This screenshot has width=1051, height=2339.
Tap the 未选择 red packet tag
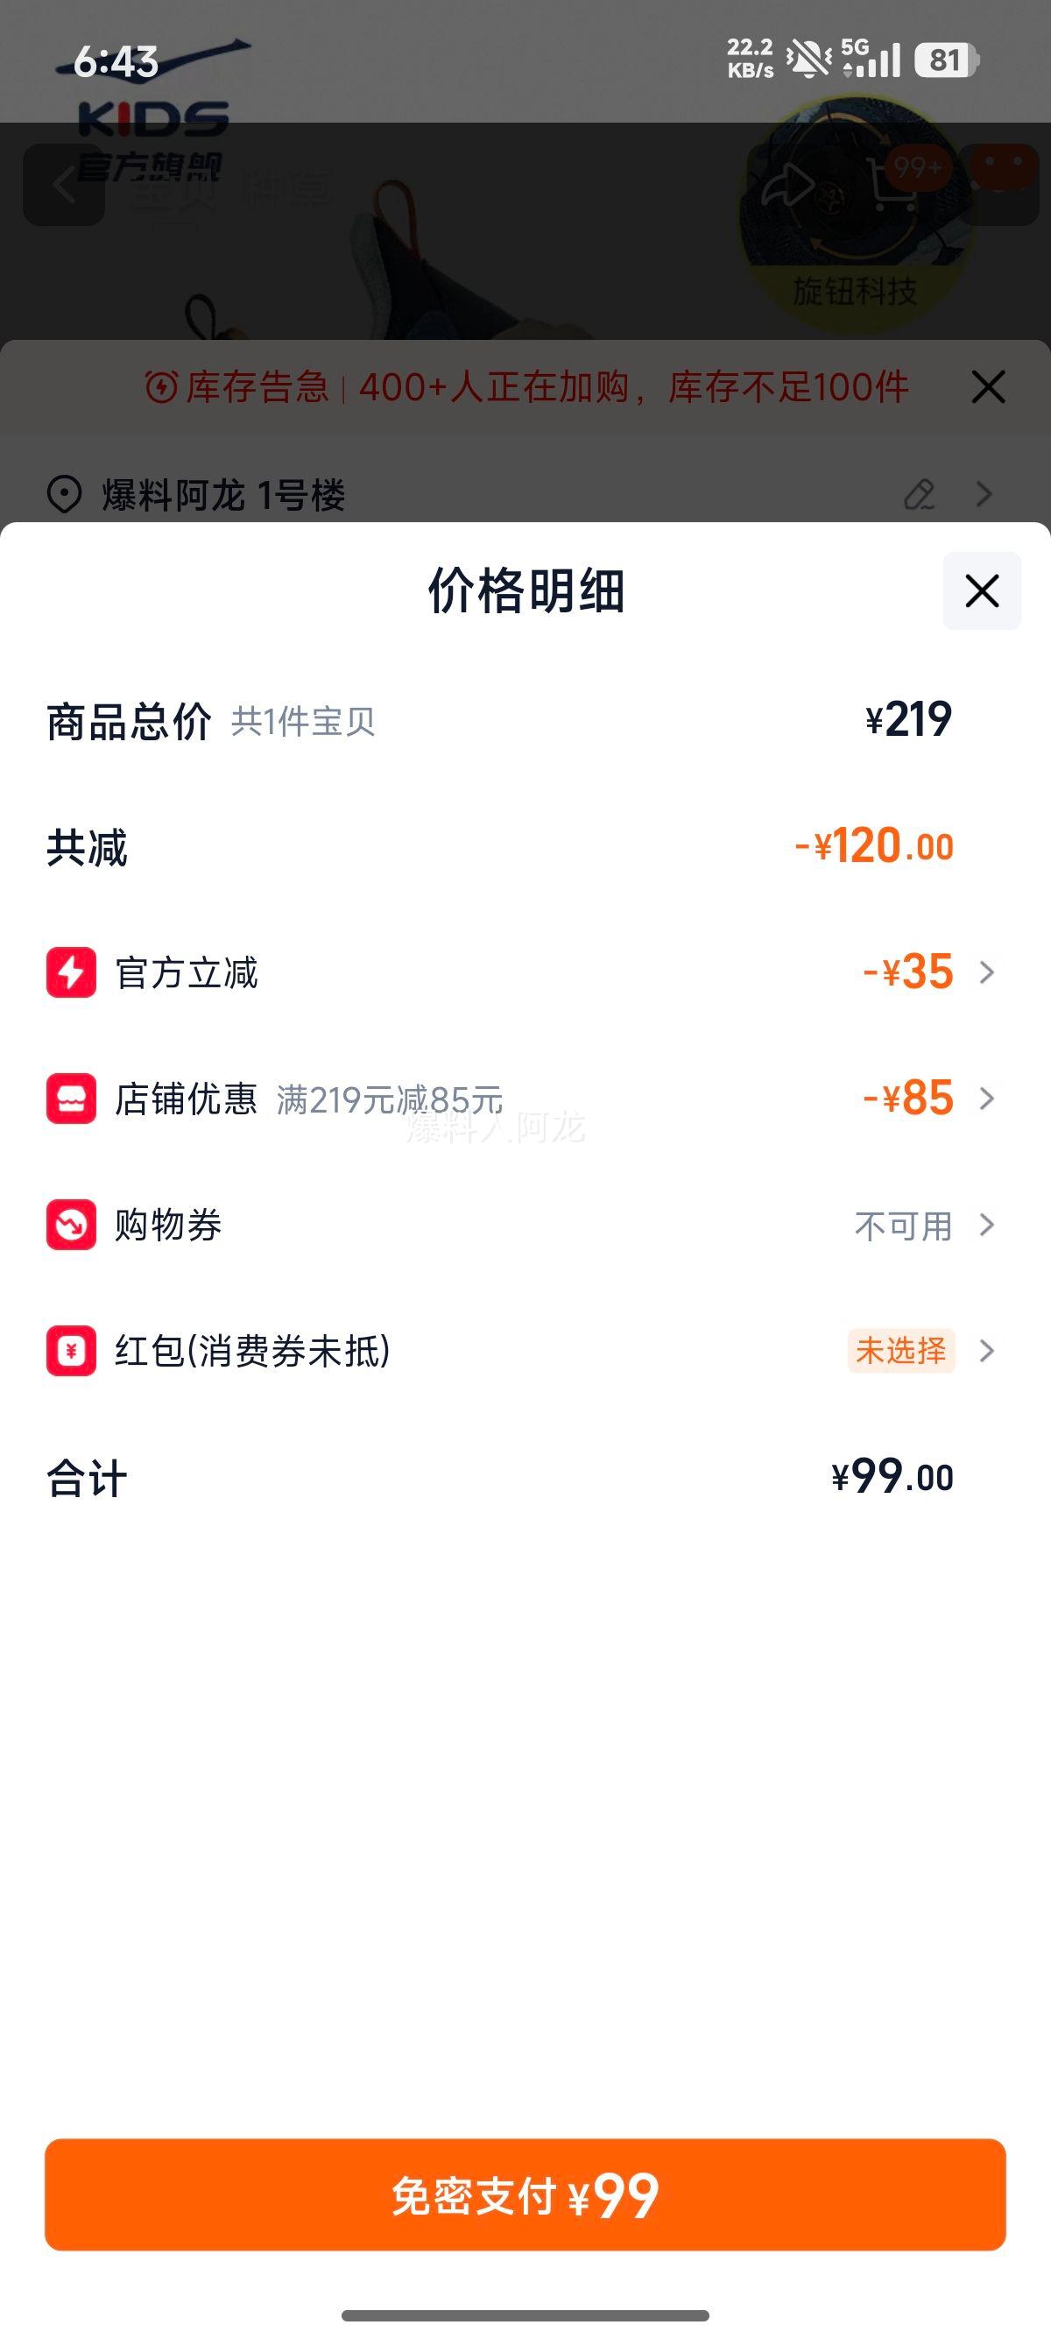click(x=900, y=1351)
